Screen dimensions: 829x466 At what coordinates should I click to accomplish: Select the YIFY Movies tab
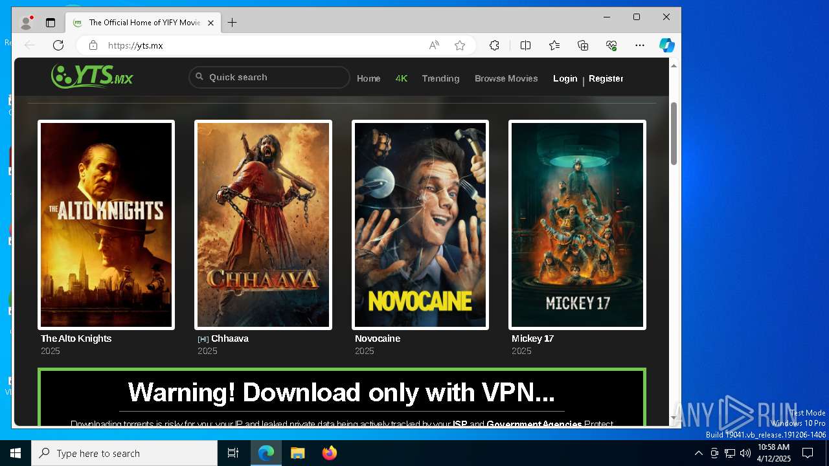pos(144,23)
